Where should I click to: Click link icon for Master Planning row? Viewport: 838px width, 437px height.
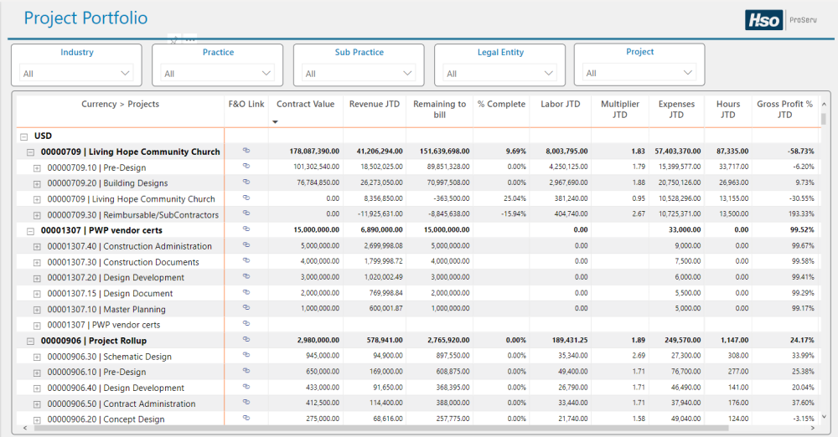pyautogui.click(x=246, y=309)
